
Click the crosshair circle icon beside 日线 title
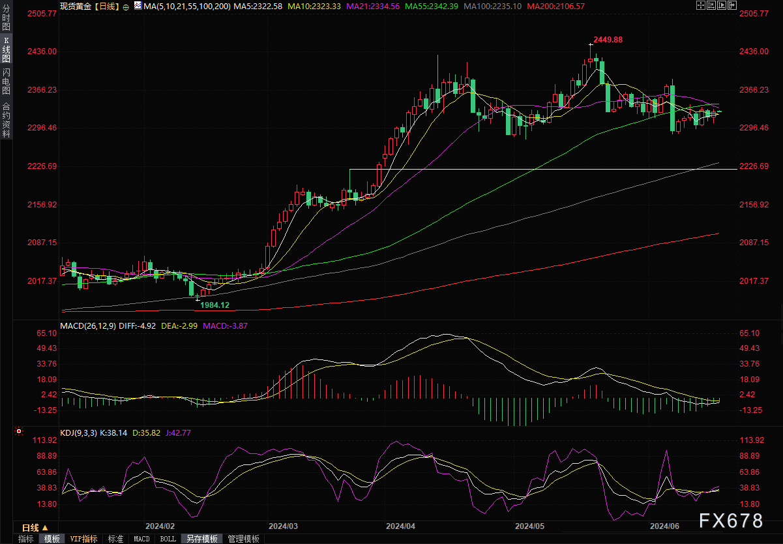(126, 6)
